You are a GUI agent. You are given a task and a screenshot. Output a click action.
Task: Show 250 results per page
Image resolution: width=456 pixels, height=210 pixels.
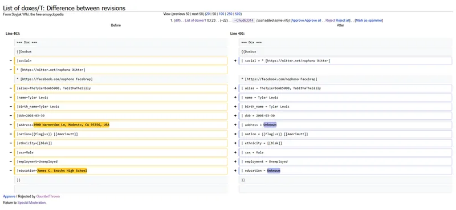click(x=230, y=14)
